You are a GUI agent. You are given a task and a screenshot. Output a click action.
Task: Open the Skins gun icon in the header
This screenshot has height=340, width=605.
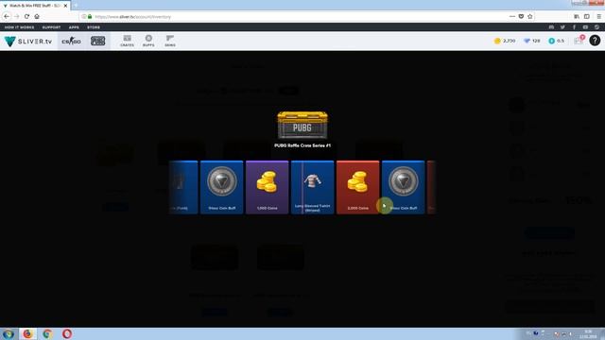(x=170, y=41)
